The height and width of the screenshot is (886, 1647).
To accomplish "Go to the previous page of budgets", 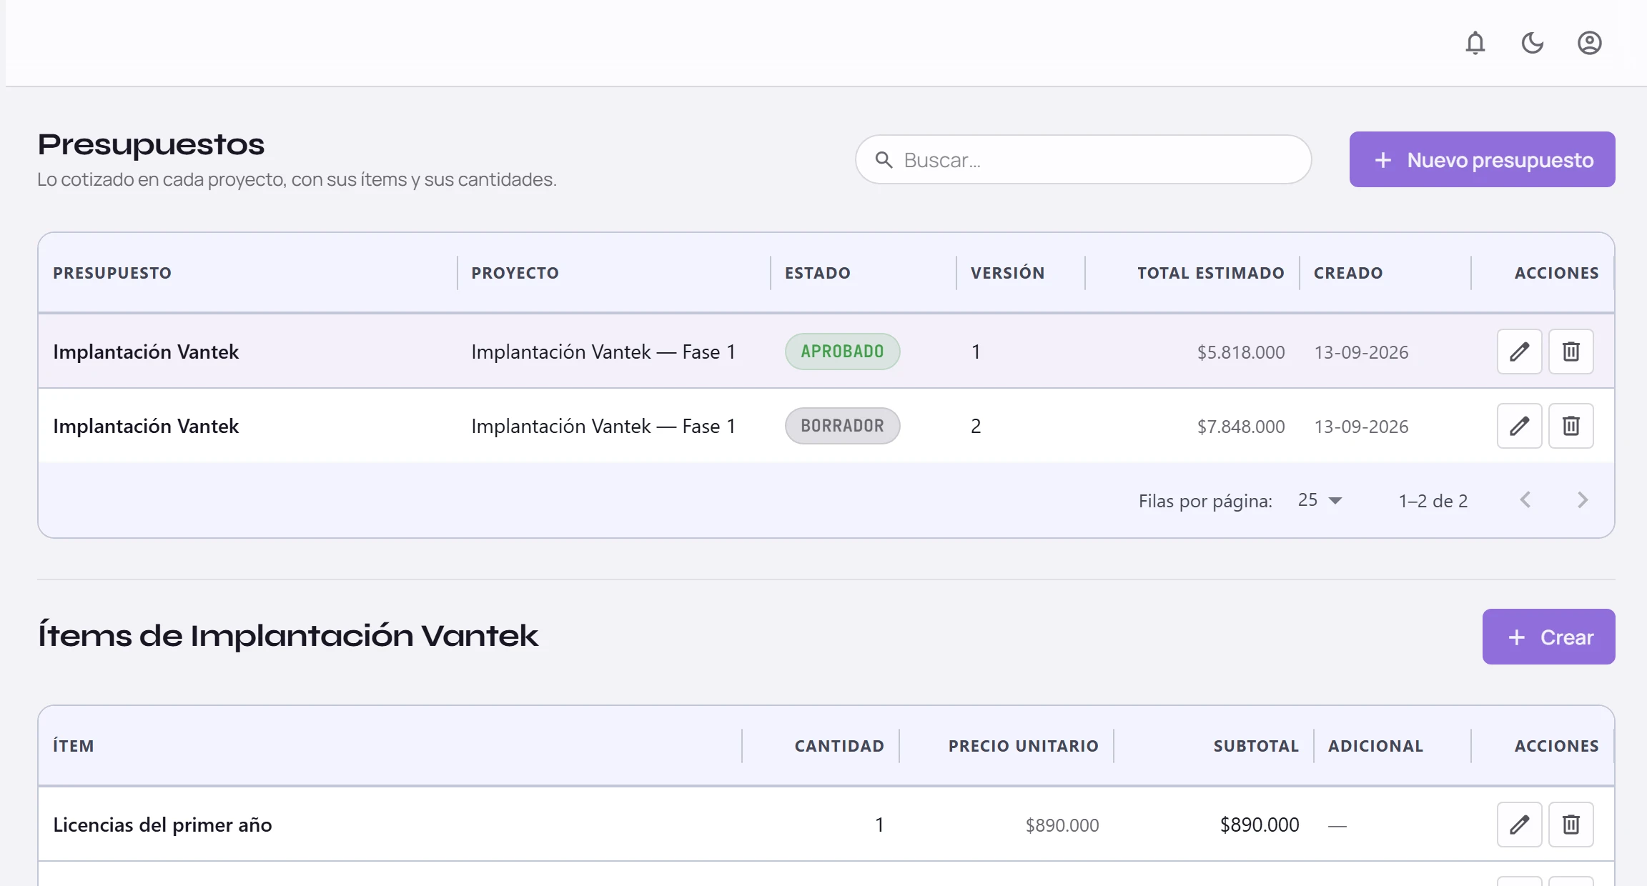I will [1525, 500].
